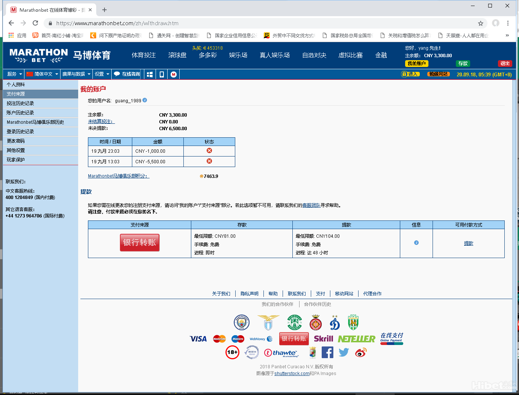Open the 简体中文 language dropdown

coord(42,74)
